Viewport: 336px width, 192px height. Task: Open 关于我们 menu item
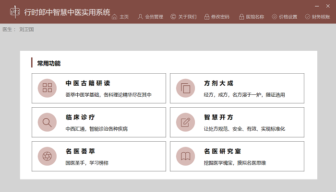coord(183,17)
